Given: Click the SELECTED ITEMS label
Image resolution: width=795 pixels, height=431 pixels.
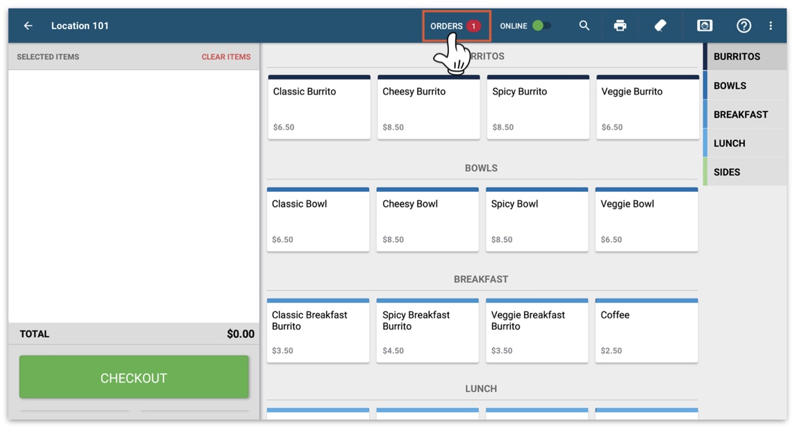Looking at the screenshot, I should [48, 57].
